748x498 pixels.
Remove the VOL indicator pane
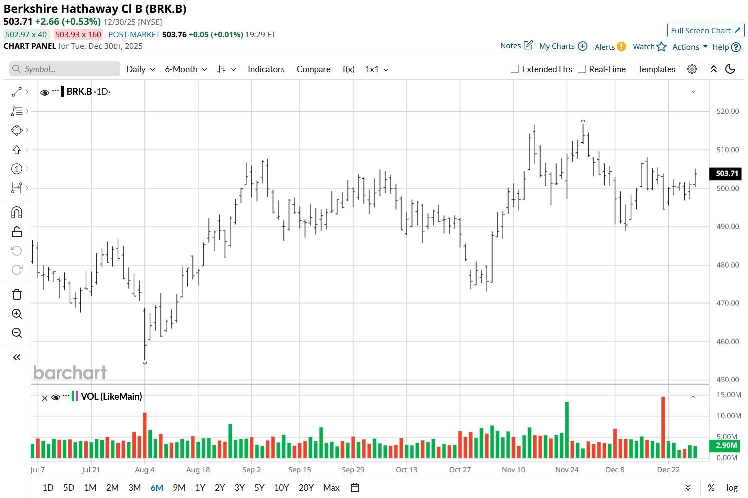point(45,398)
